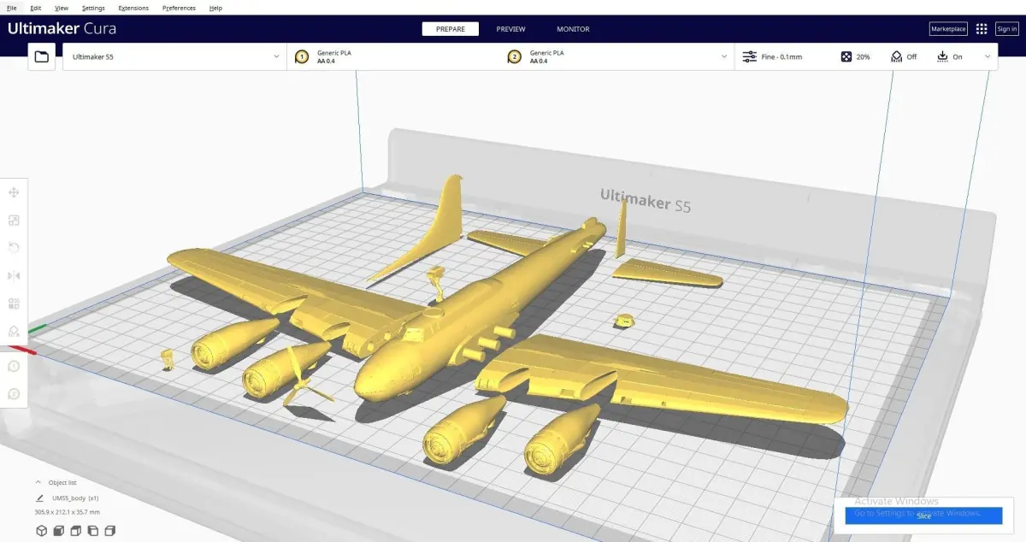Click pencil icon to rename UM55_body

(39, 498)
